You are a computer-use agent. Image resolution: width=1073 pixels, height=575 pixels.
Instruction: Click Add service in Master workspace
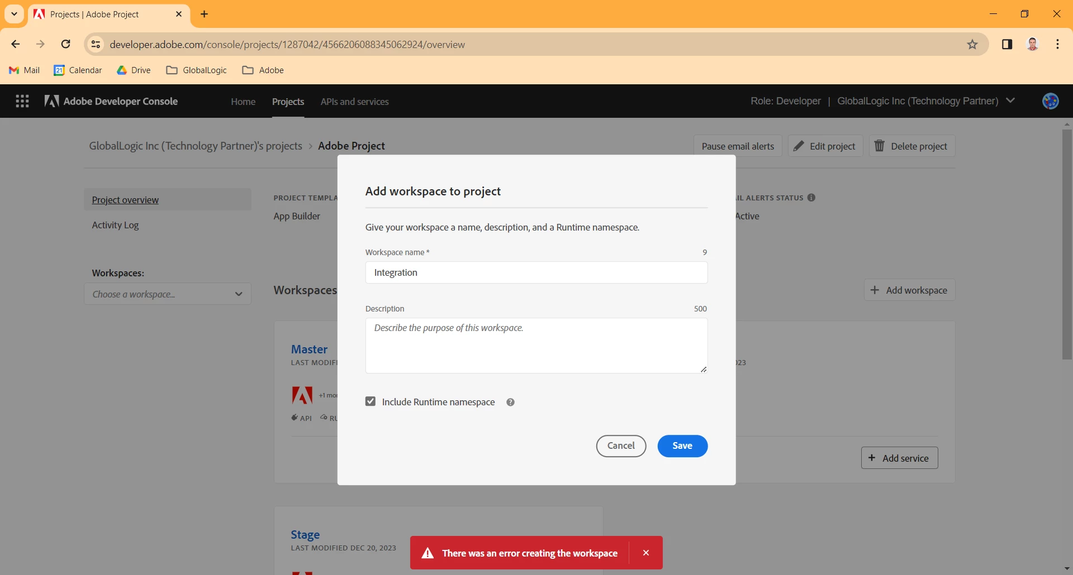point(899,458)
